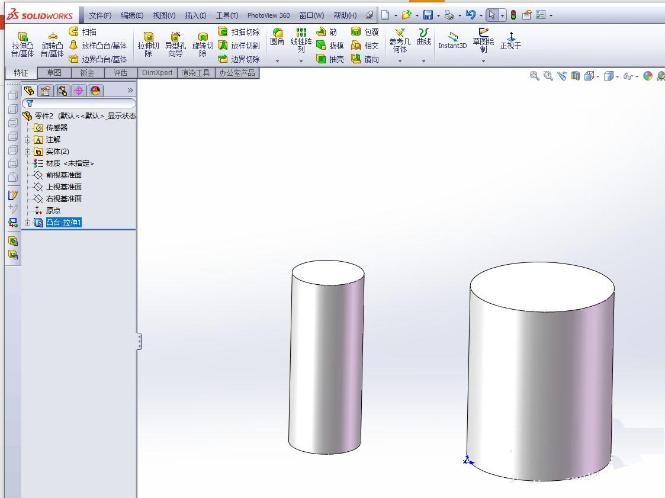Image resolution: width=665 pixels, height=498 pixels.
Task: Switch to the ConfigurationManager panel tab
Action: [62, 91]
